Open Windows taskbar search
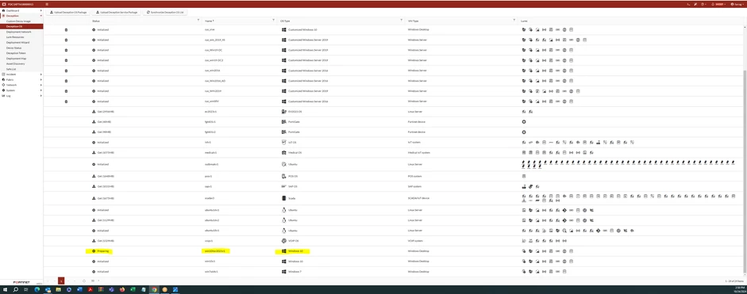This screenshot has height=294, width=747. point(16,289)
